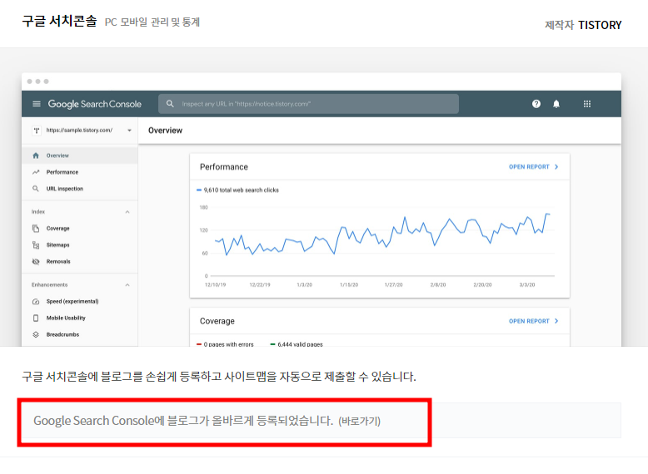Image resolution: width=648 pixels, height=474 pixels.
Task: Click the Mobile Usability phone icon
Action: [36, 318]
